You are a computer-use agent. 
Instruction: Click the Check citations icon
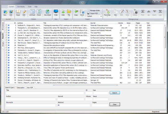(x=39, y=11)
